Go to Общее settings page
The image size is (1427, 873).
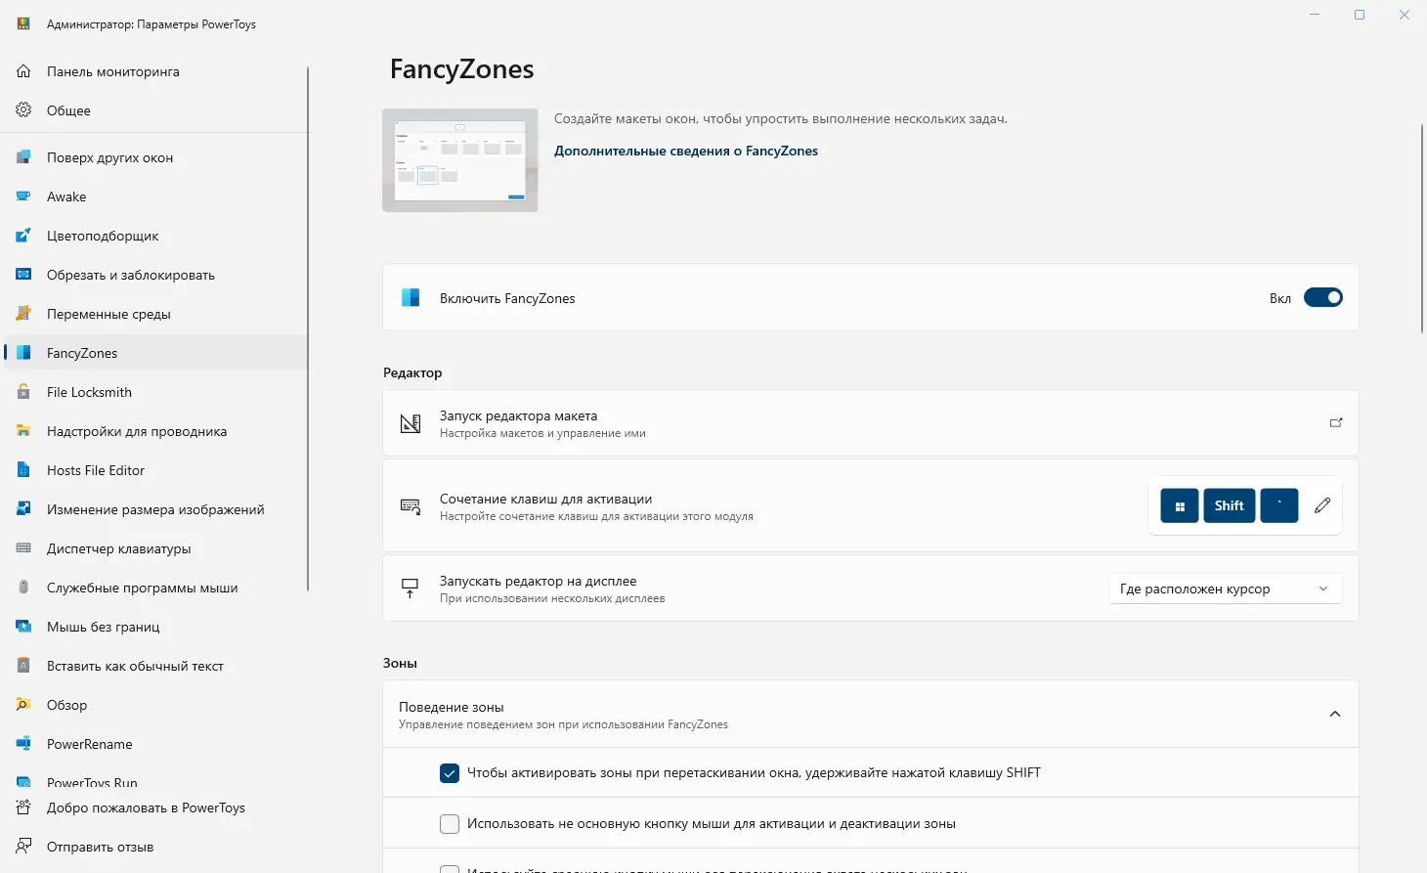click(68, 110)
